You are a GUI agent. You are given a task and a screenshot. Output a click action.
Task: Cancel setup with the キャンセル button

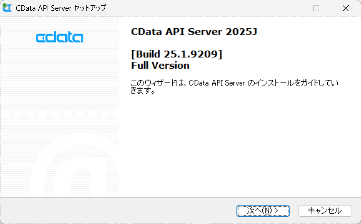click(325, 211)
